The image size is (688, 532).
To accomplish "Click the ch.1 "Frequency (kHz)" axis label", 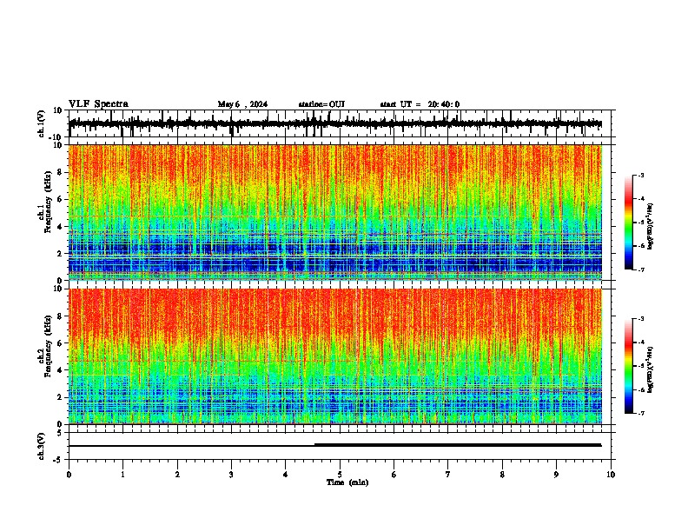I will (48, 203).
